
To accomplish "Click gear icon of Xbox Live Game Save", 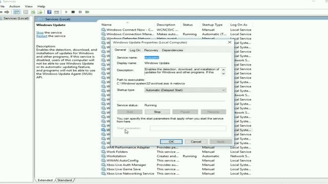I will pyautogui.click(x=104, y=169).
